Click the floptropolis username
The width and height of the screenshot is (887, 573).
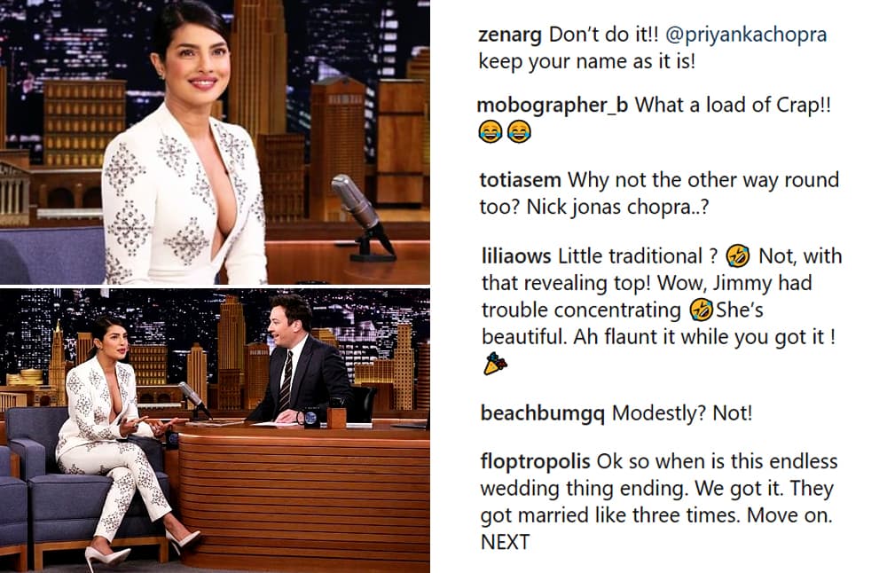535,462
